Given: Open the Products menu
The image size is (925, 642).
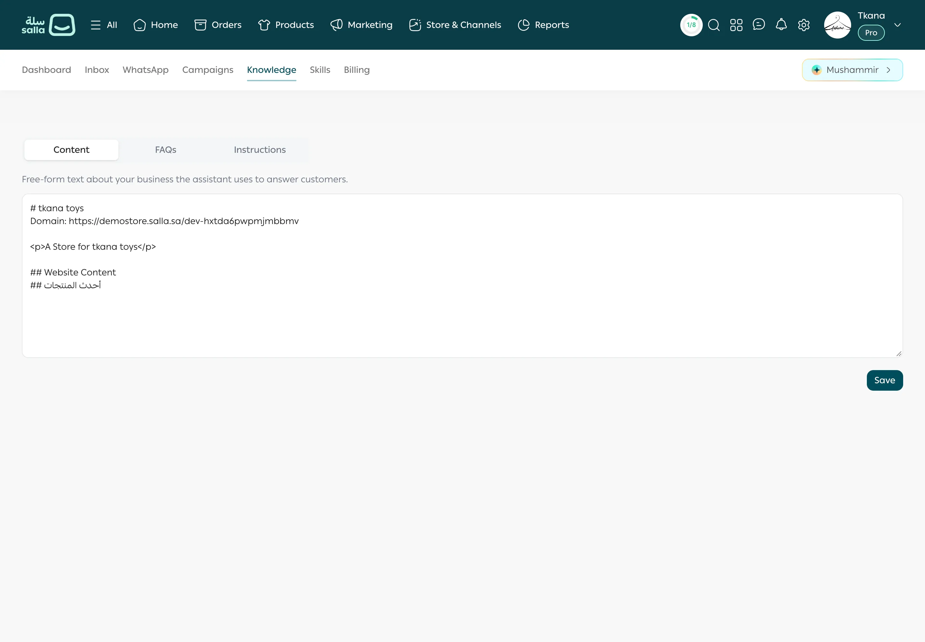Looking at the screenshot, I should (286, 25).
